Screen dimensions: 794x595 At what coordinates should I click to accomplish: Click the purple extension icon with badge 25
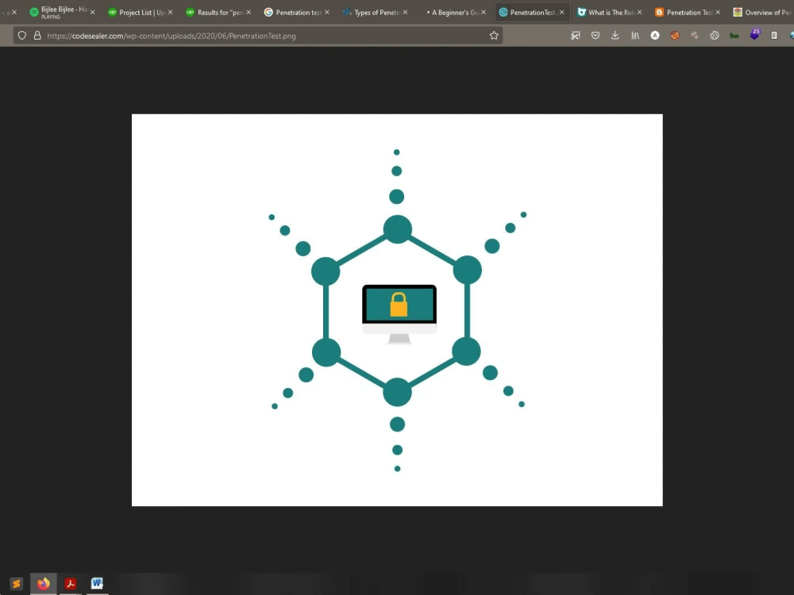click(x=754, y=34)
